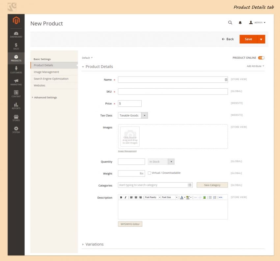The image size is (280, 261).
Task: Select the Image Management tab
Action: (54, 72)
